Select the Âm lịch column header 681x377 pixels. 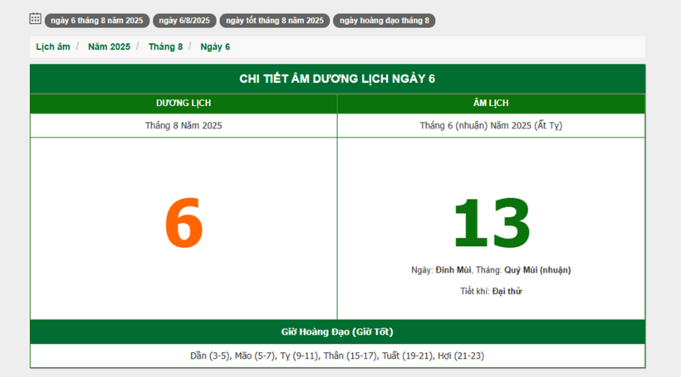(491, 104)
